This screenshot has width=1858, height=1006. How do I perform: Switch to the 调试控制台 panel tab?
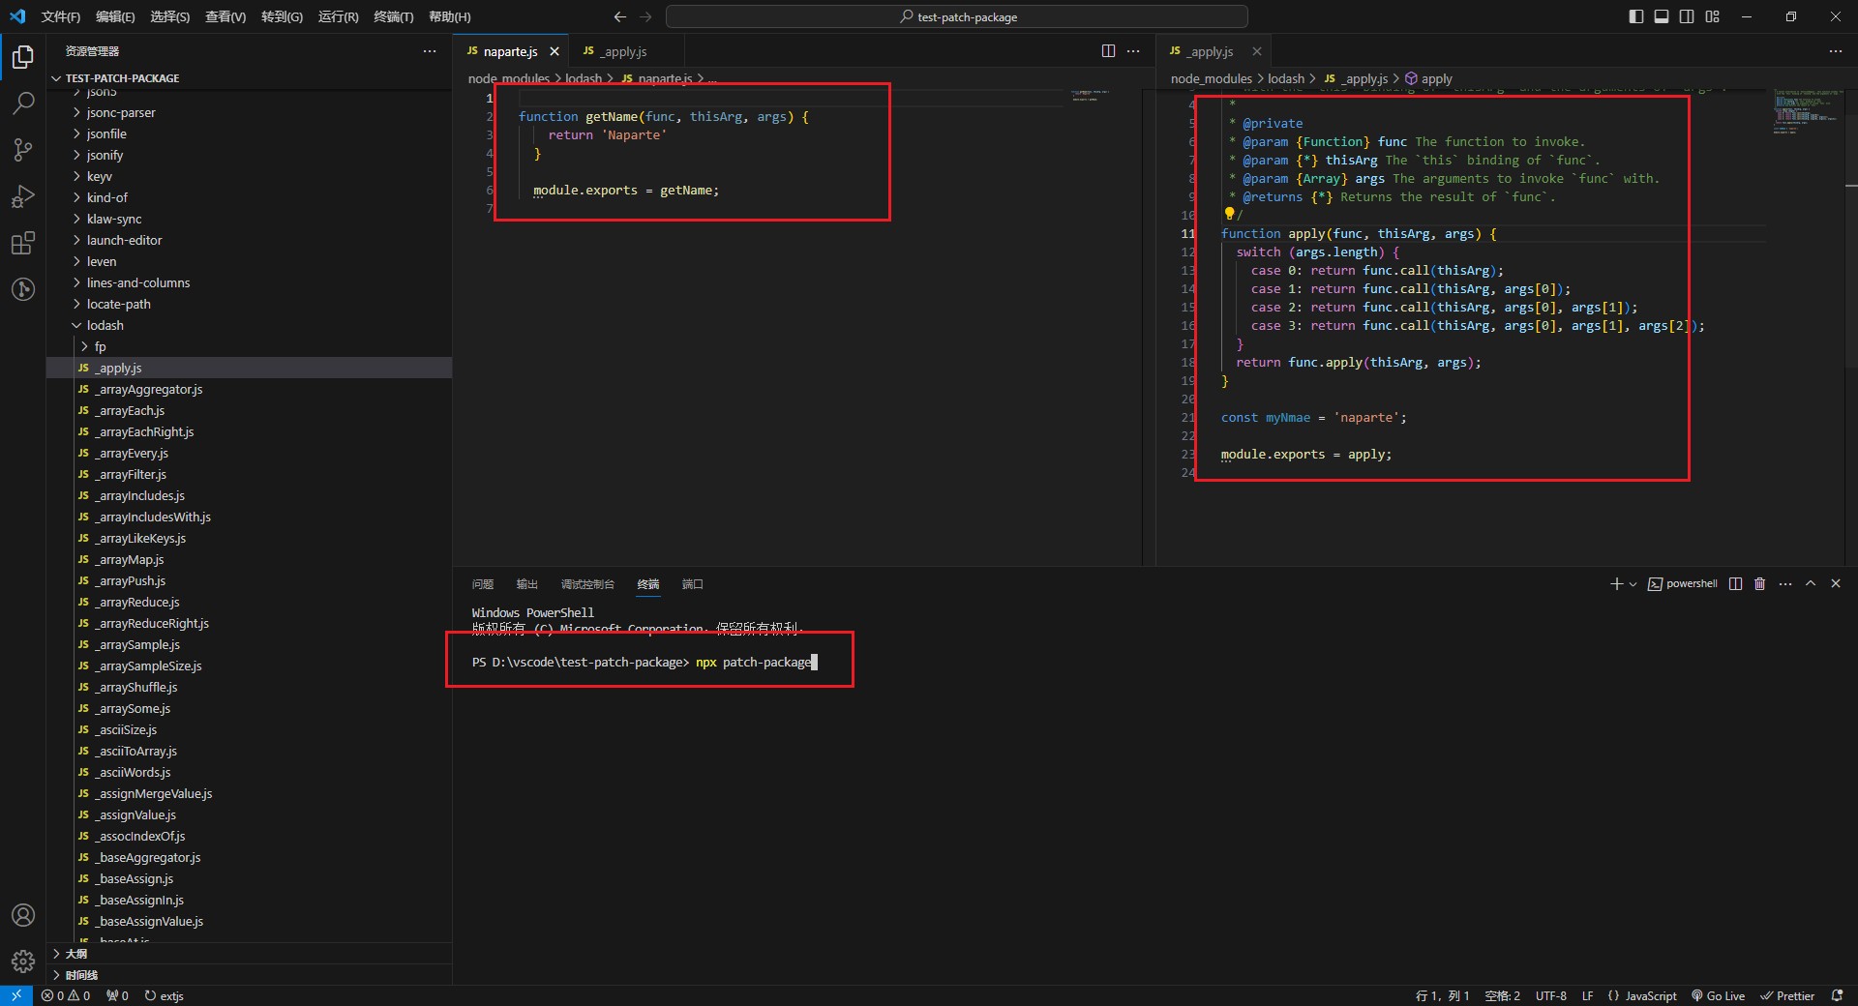[x=587, y=584]
